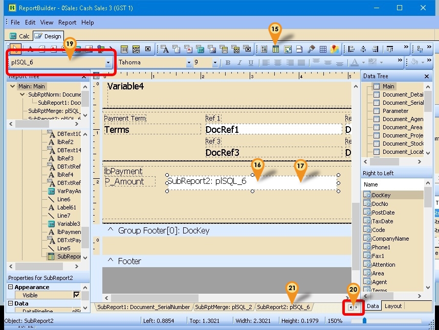Collapse the Main: Main tree node
This screenshot has height=330, width=439.
tap(14, 86)
